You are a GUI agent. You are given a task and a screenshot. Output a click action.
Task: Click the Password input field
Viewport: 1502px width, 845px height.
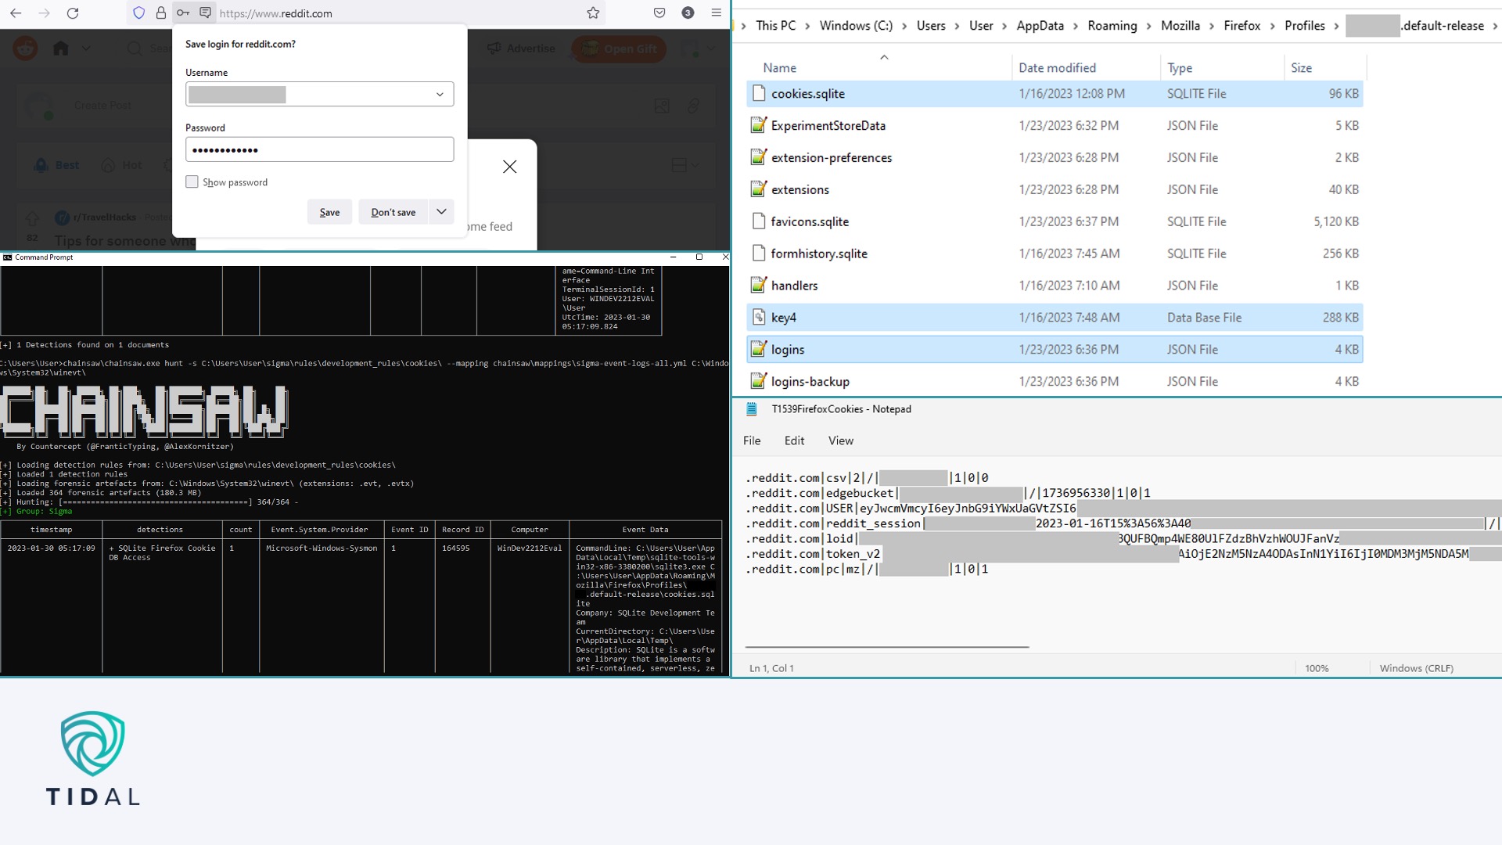tap(319, 150)
